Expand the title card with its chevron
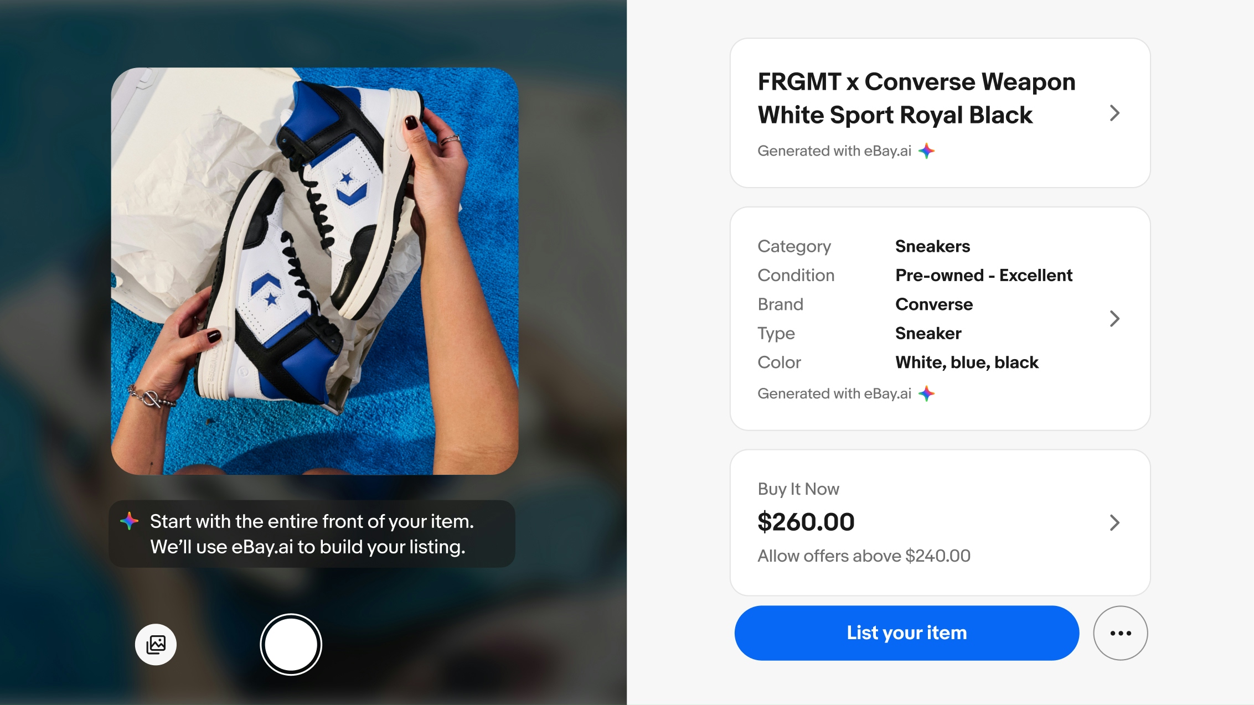 point(1114,113)
